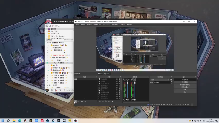Click the 桌面音频 volume fader handle
This screenshot has width=219, height=123.
135,83
